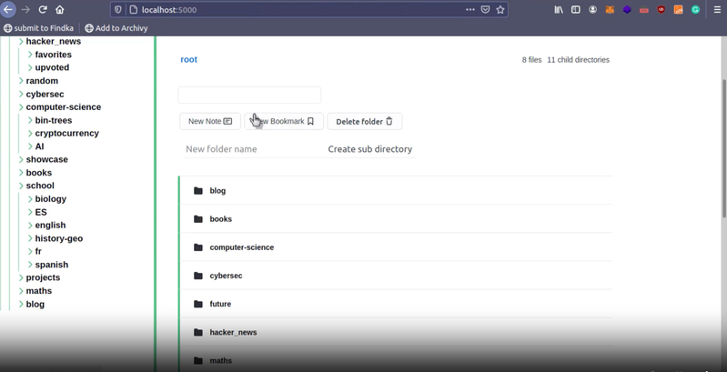Viewport: 727px width, 372px height.
Task: Open the browser library icon
Action: pos(559,9)
